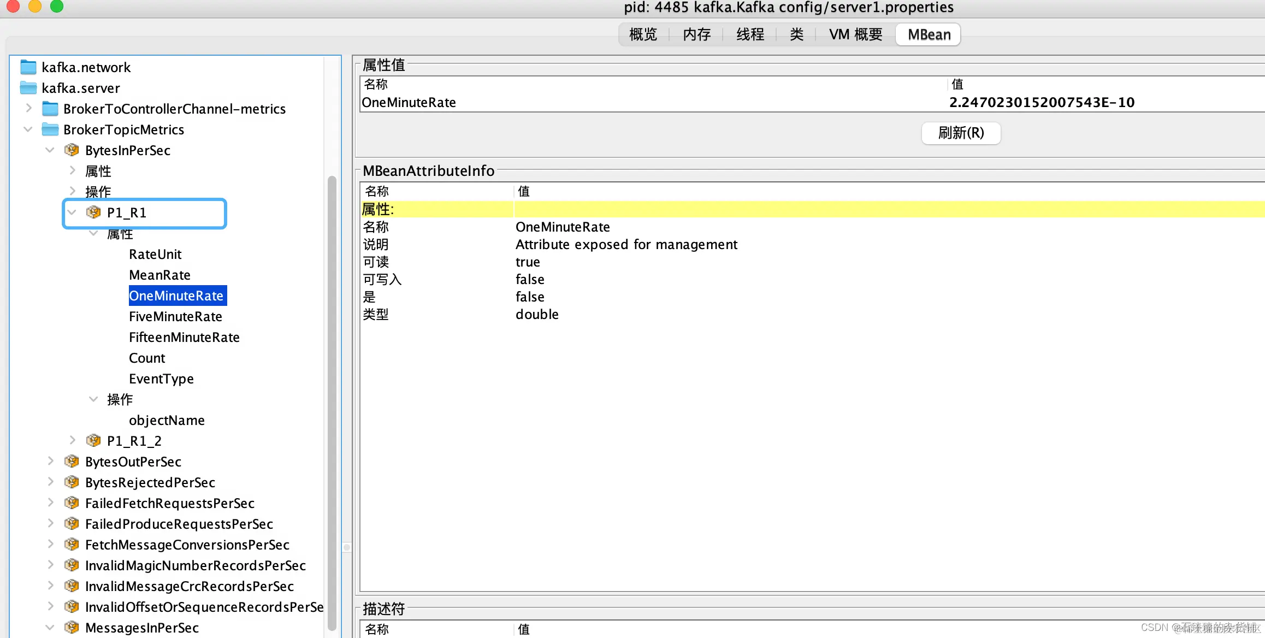This screenshot has width=1265, height=638.
Task: Select the Count attribute in tree
Action: [147, 358]
